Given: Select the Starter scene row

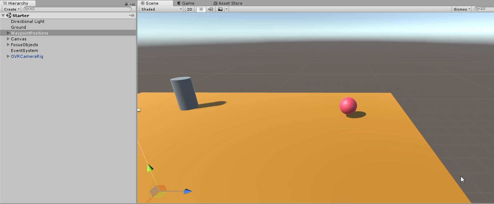Looking at the screenshot, I should coord(68,16).
